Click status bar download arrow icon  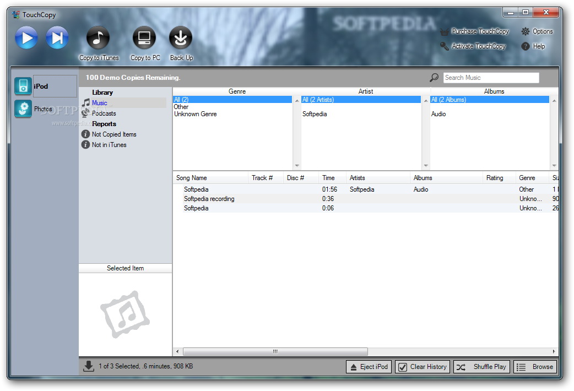[x=88, y=366]
